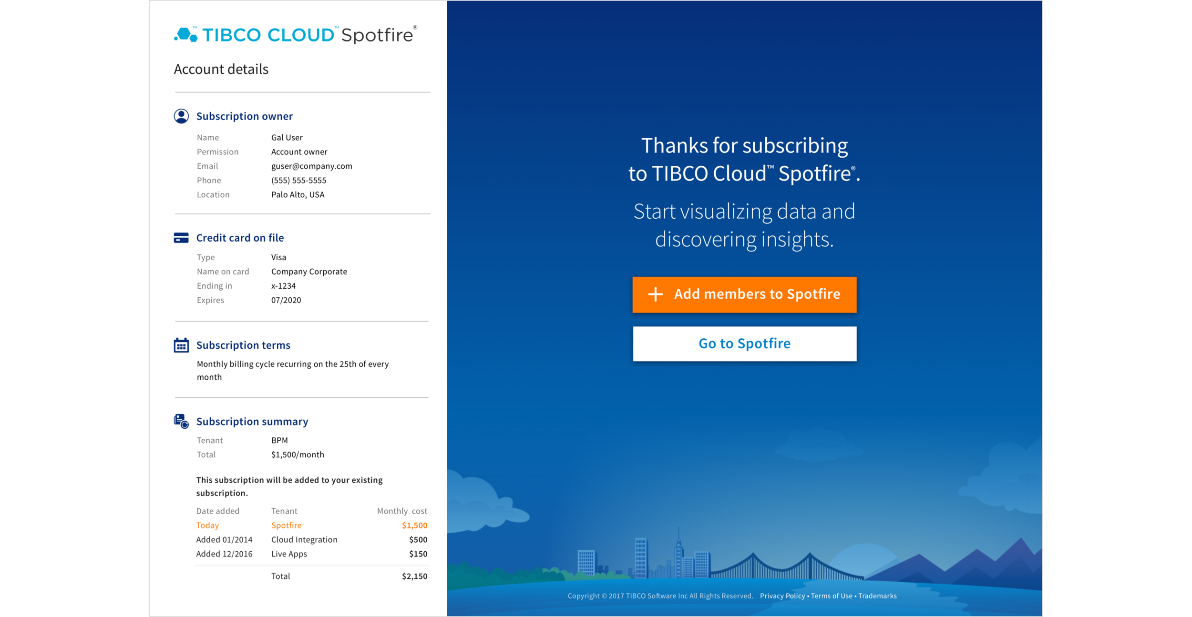Screen dimensions: 1192x617
Task: Click the TIBCO Cloud Spotfire logo
Action: point(296,35)
